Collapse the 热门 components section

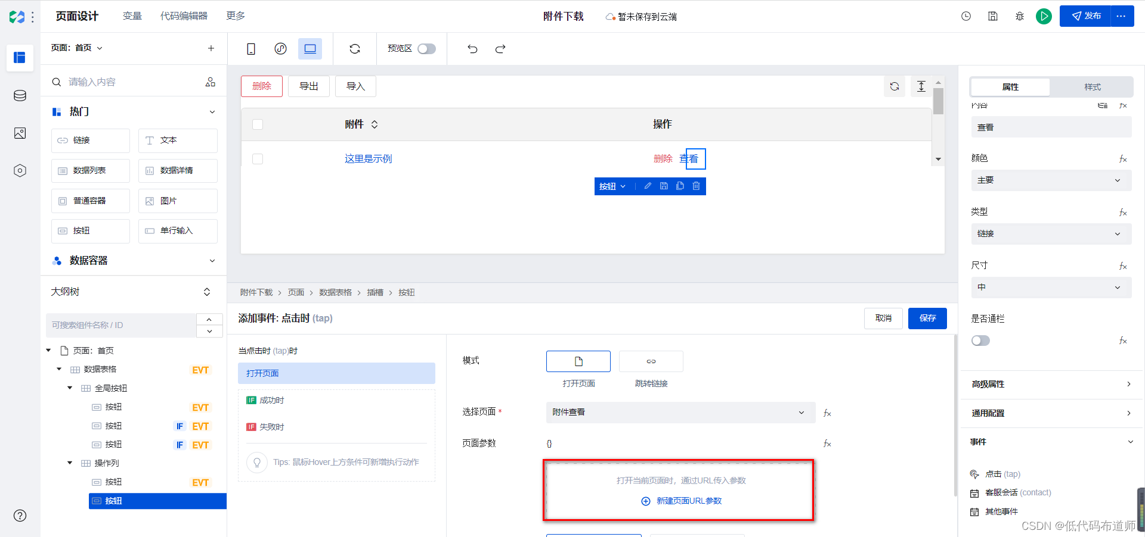tap(212, 112)
